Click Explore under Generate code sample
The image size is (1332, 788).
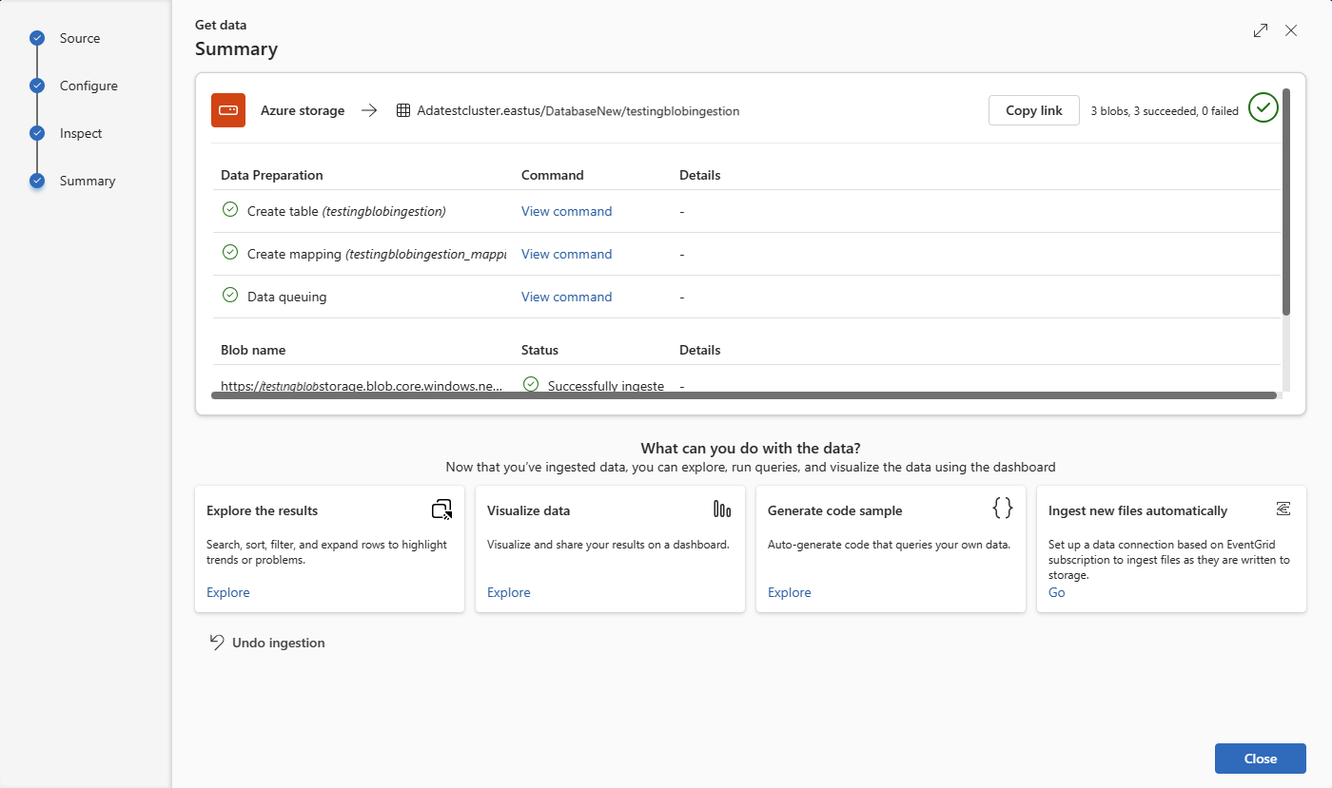[790, 592]
